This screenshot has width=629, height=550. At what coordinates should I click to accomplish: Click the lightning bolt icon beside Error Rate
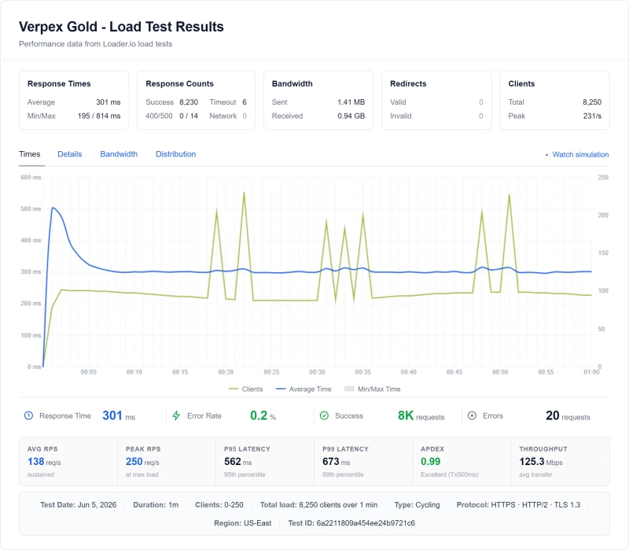(176, 416)
